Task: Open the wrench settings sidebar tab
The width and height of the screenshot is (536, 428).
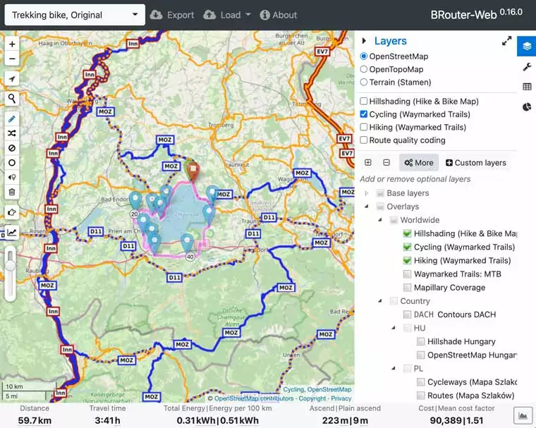Action: [527, 67]
